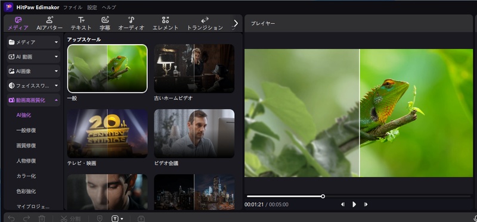The image size is (477, 222).
Task: Click the テレビ・映画 label
Action: click(82, 163)
